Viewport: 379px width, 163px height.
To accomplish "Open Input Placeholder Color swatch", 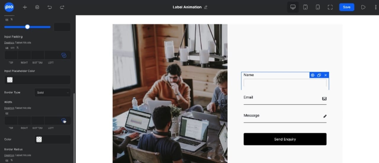I will tap(10, 80).
